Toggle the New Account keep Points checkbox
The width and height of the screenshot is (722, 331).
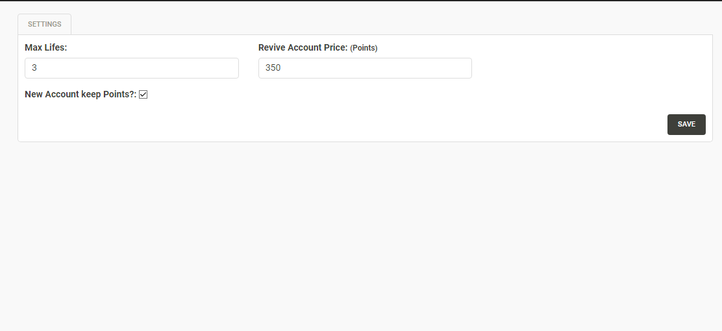(143, 95)
